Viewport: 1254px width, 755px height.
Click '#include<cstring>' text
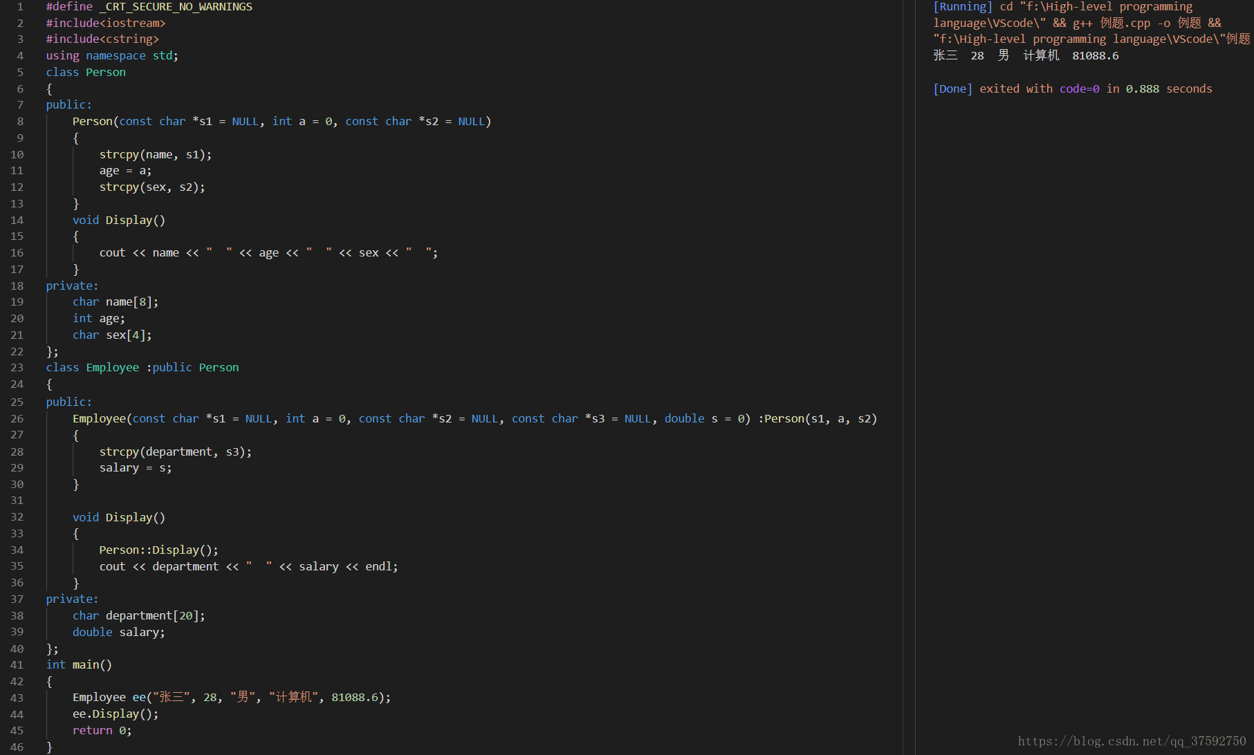coord(102,39)
